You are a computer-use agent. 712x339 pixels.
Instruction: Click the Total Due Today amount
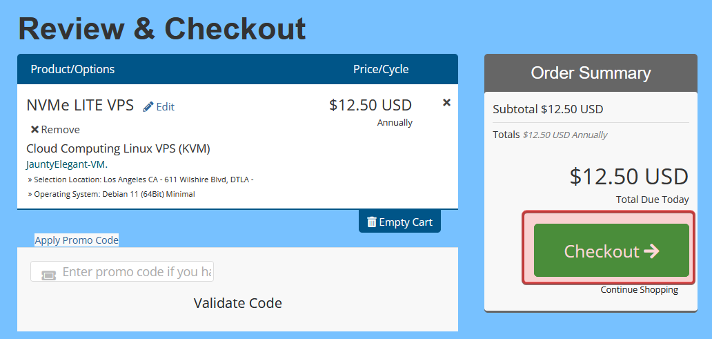point(629,177)
